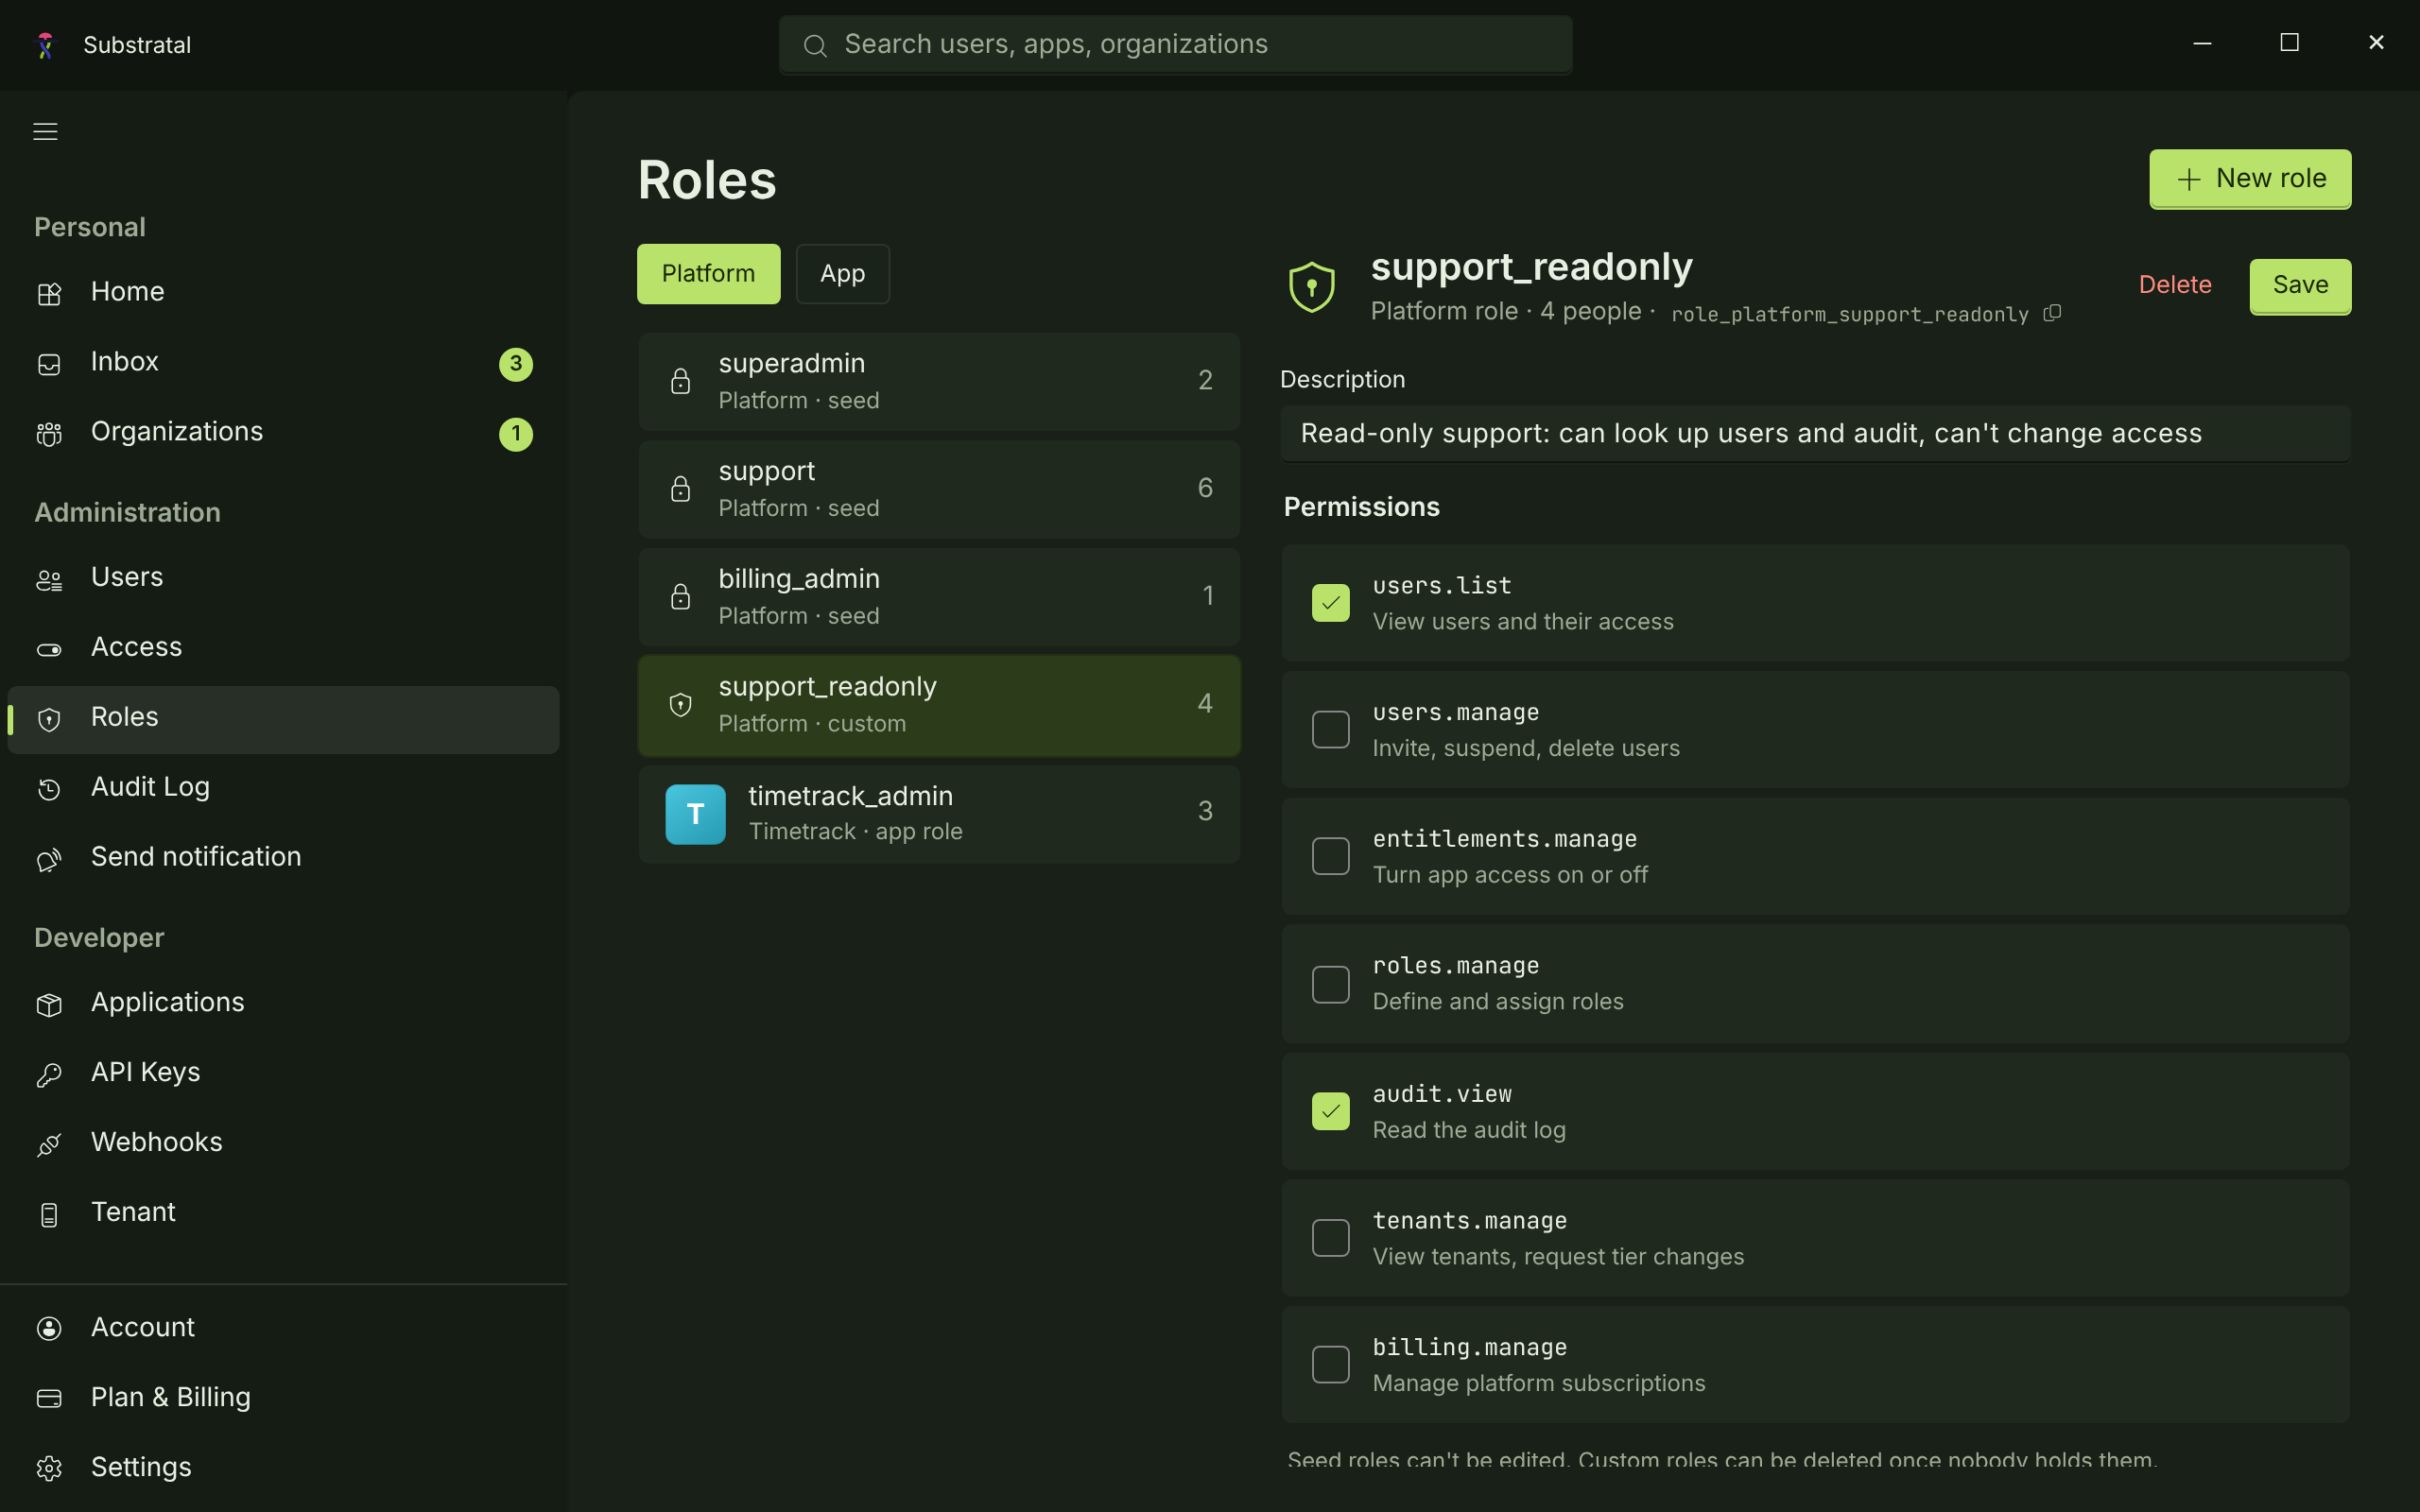Disable the audit.view permission checkbox
Image resolution: width=2420 pixels, height=1512 pixels.
click(1330, 1111)
